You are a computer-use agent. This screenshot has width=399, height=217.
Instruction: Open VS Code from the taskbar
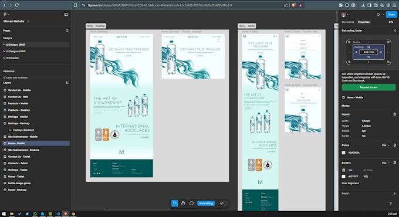click(58, 214)
